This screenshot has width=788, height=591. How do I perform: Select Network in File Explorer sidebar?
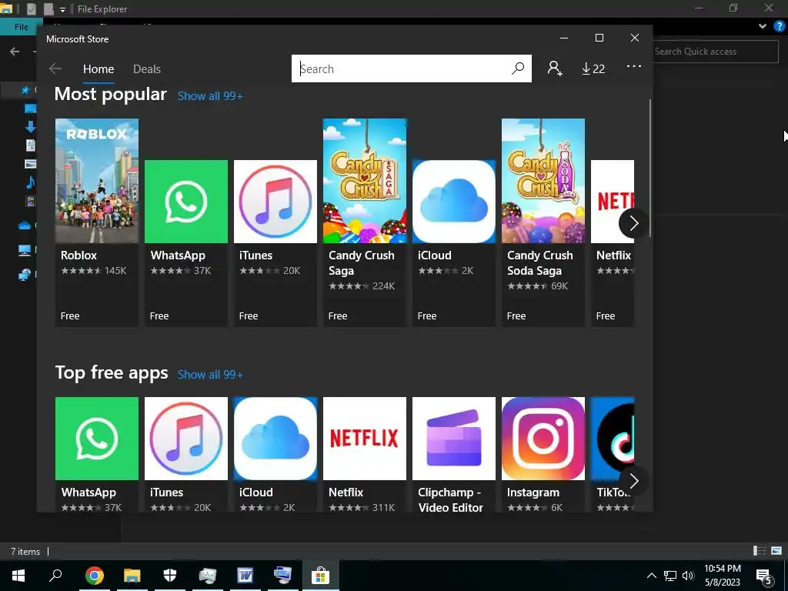(25, 275)
